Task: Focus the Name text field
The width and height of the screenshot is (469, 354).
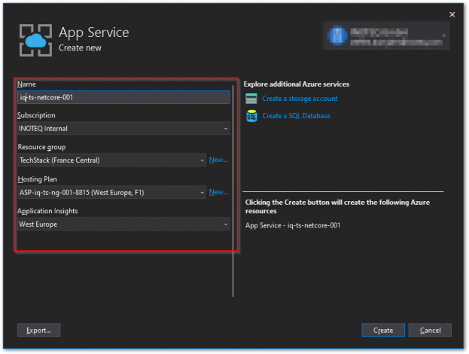Action: [x=123, y=97]
